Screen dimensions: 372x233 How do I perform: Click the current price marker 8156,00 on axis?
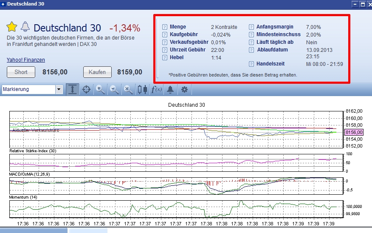pos(354,132)
